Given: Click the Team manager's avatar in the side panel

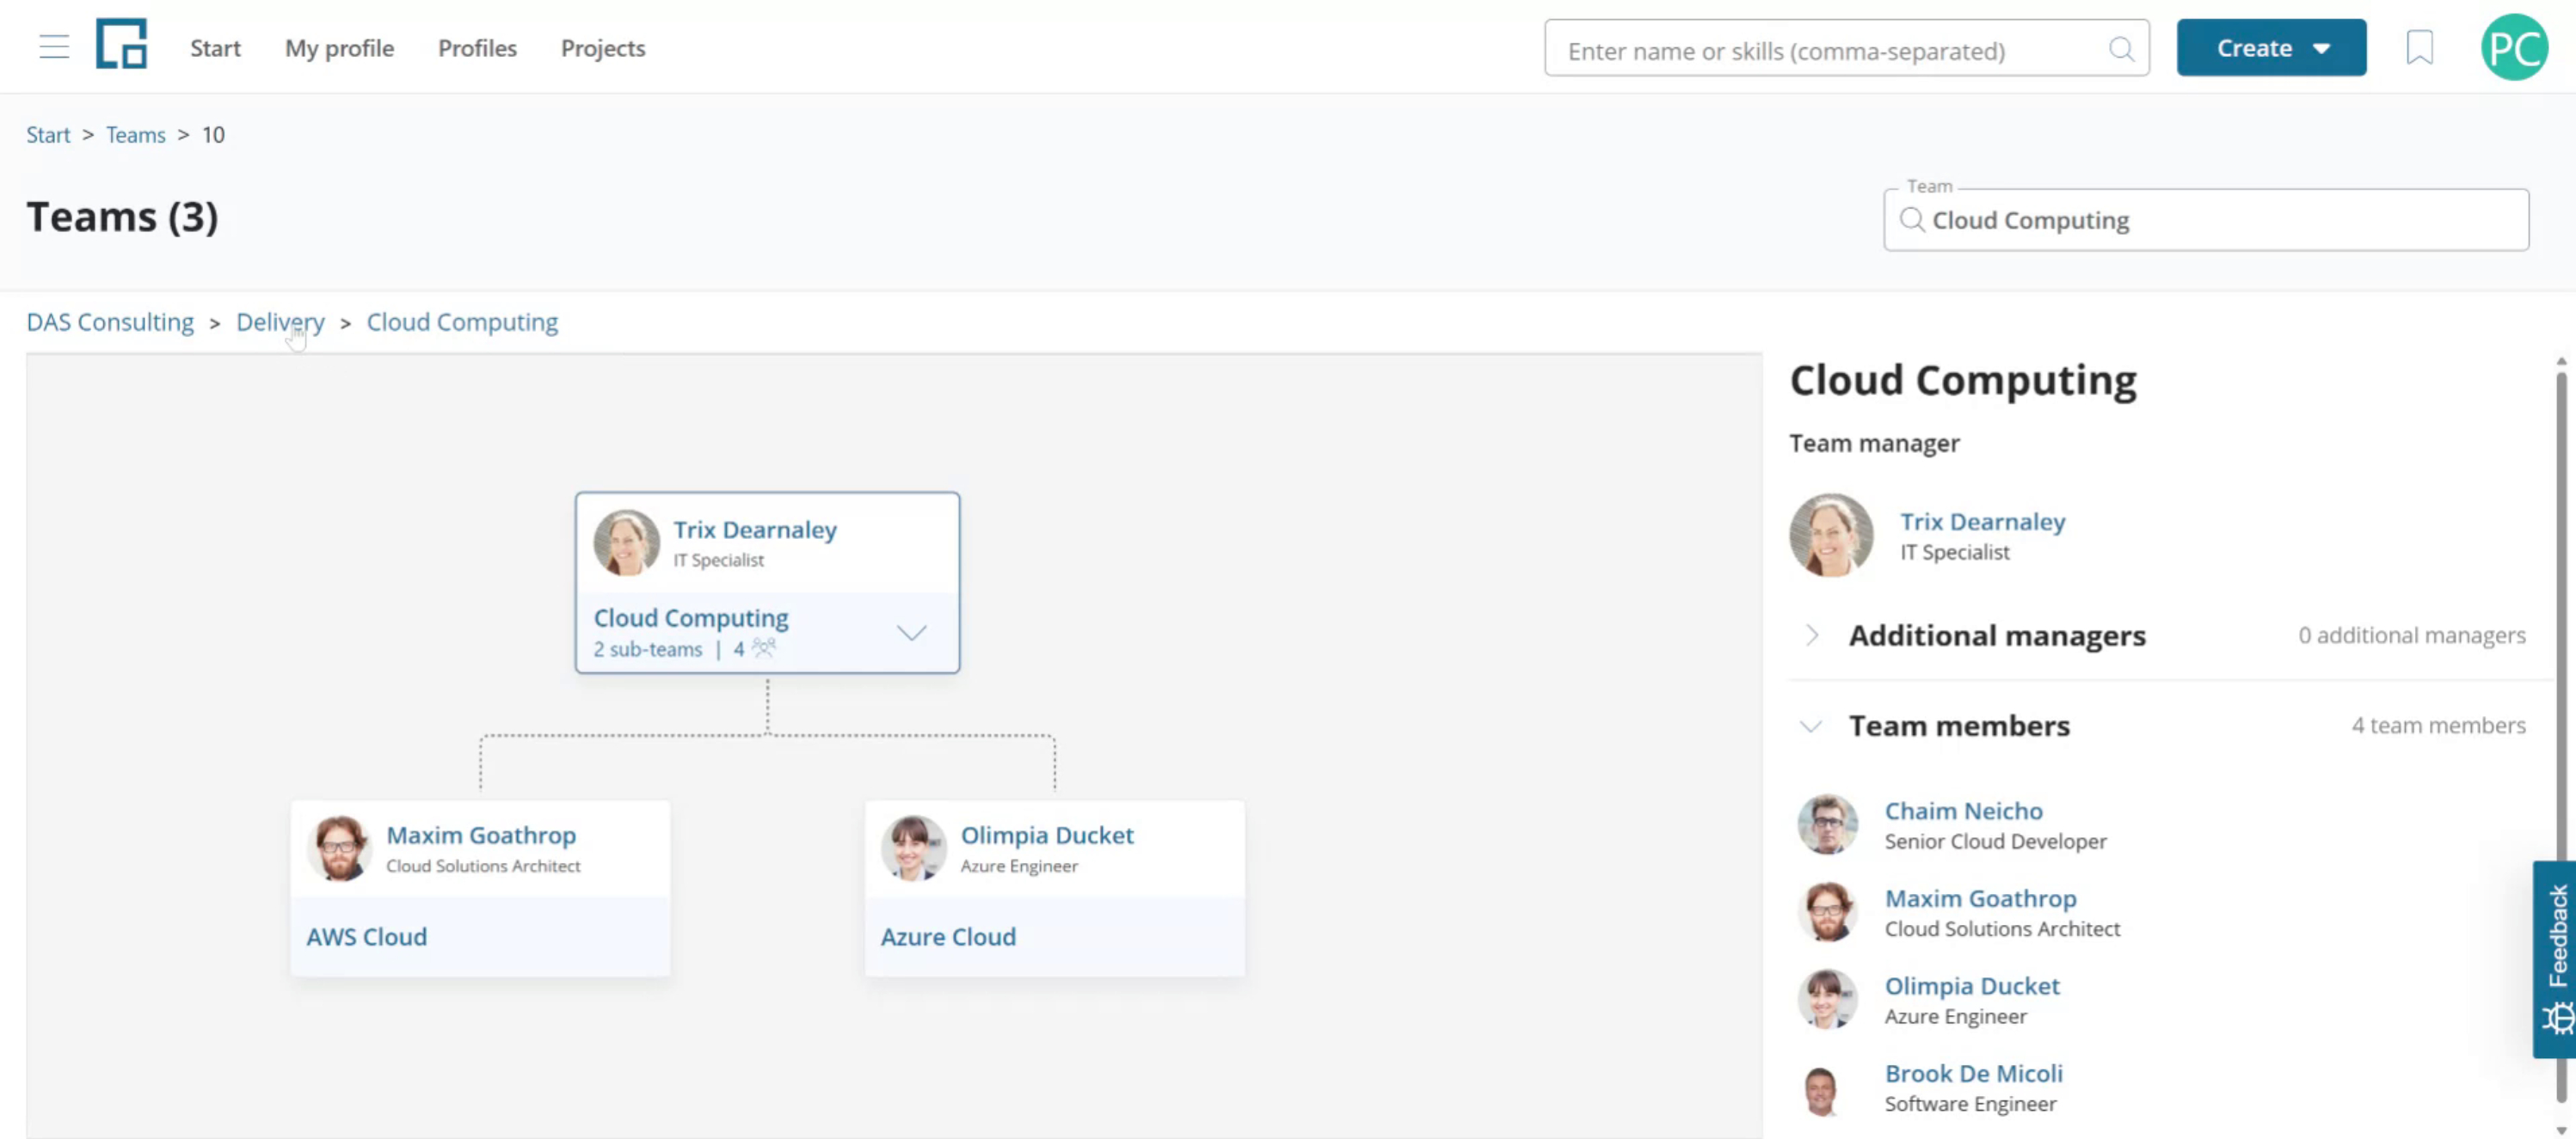Looking at the screenshot, I should pyautogui.click(x=1831, y=535).
